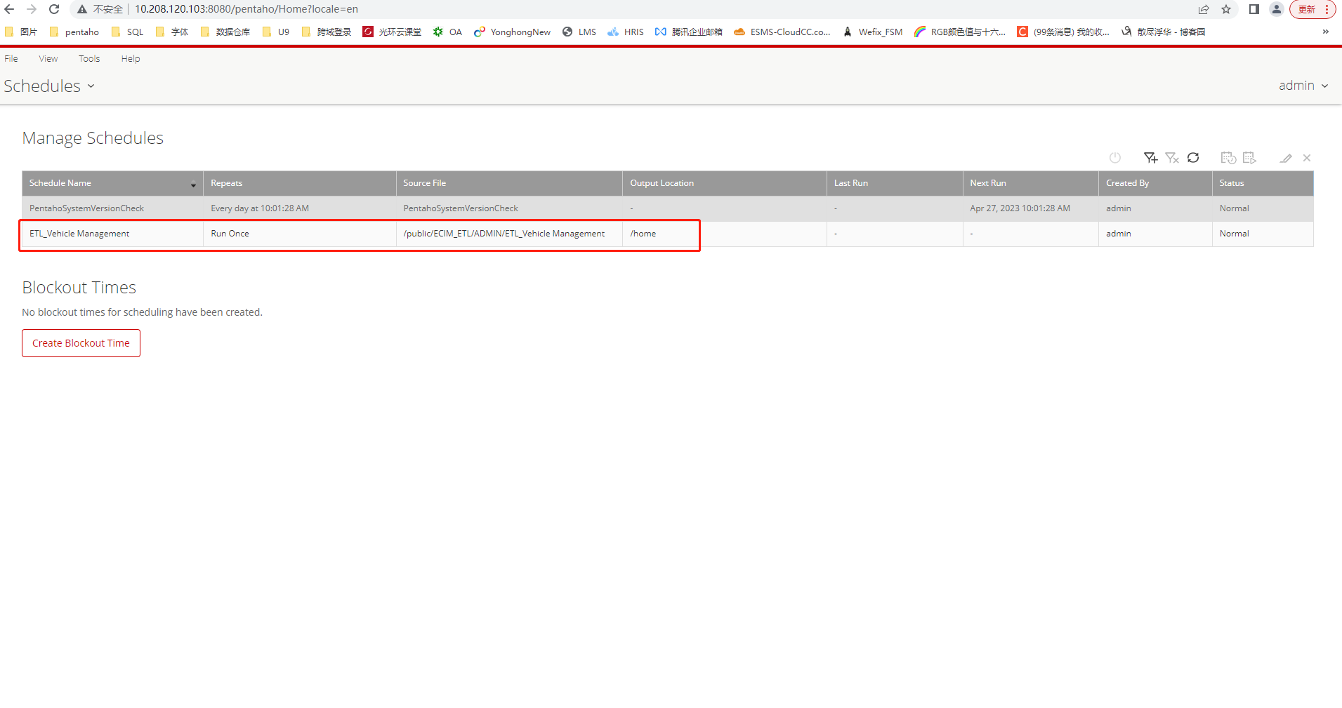
Task: Refresh the schedules list
Action: [x=1193, y=158]
